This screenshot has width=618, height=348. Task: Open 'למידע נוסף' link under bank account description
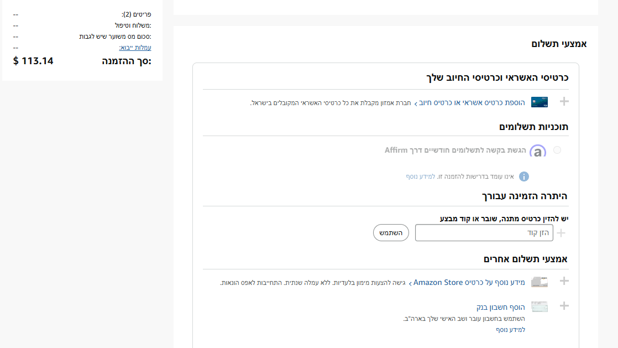click(510, 330)
